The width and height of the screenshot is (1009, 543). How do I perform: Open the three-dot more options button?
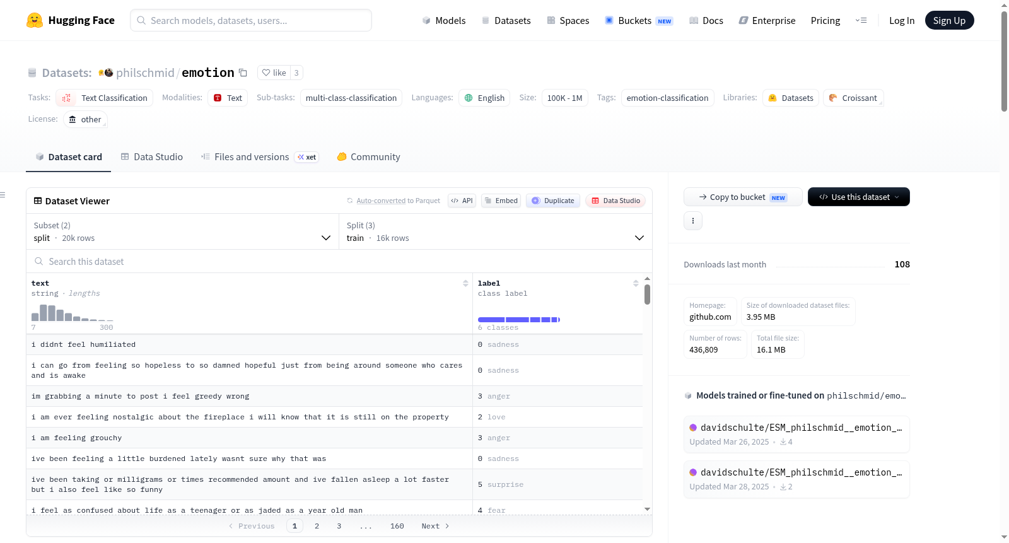pos(693,221)
